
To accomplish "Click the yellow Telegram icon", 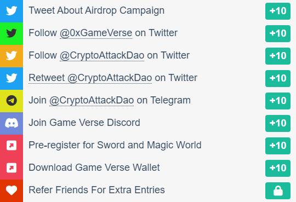I will tap(12, 101).
